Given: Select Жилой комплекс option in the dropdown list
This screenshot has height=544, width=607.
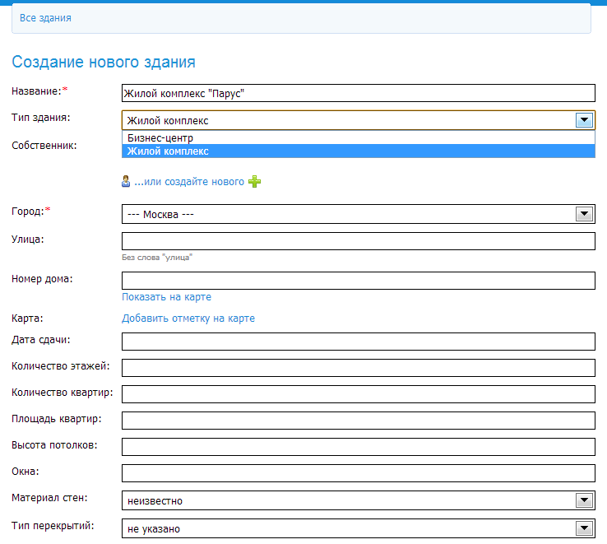Looking at the screenshot, I should pos(359,151).
